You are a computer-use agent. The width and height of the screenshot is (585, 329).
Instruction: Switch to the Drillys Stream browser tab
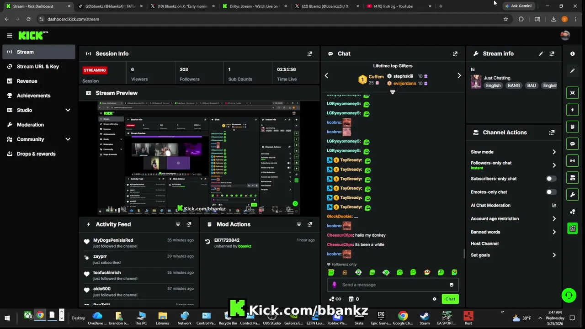pos(254,6)
